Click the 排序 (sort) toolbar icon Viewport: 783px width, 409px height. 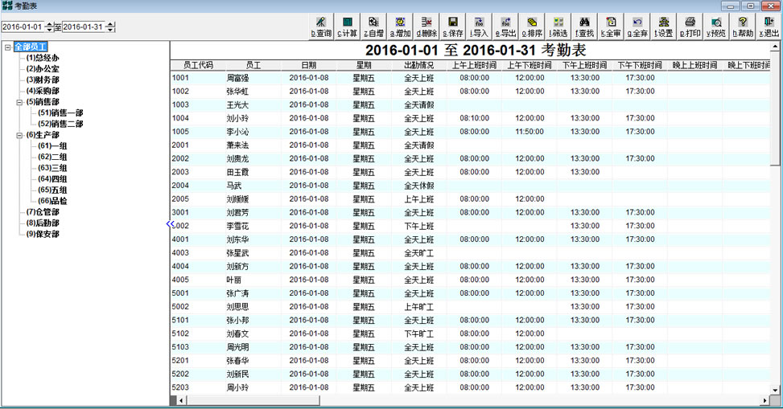click(532, 27)
